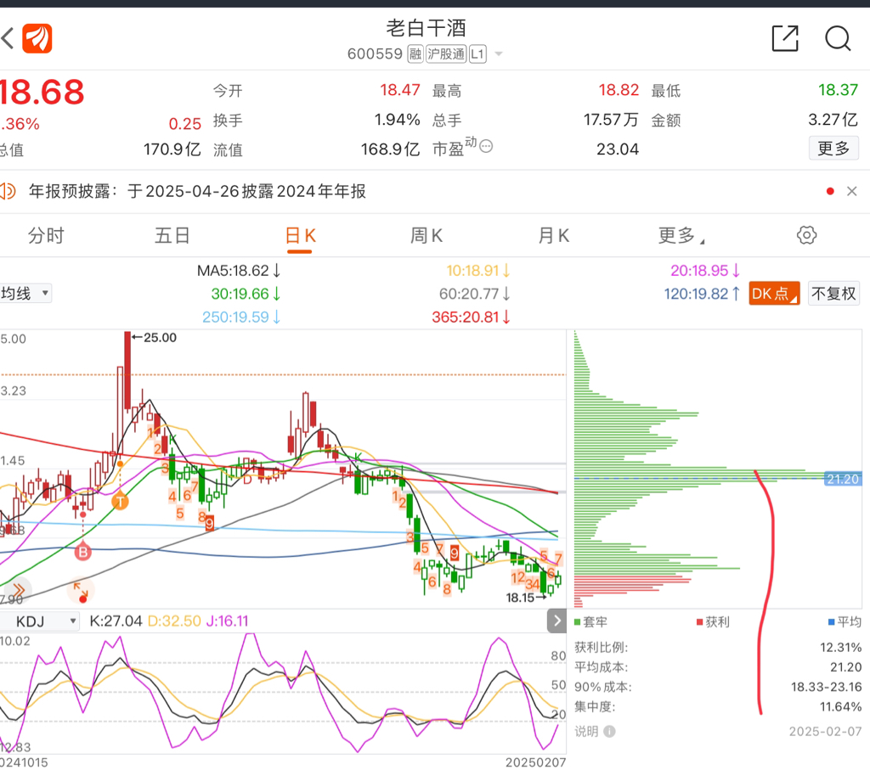Tap the L1 quote level tag
The height and width of the screenshot is (770, 870).
(477, 53)
